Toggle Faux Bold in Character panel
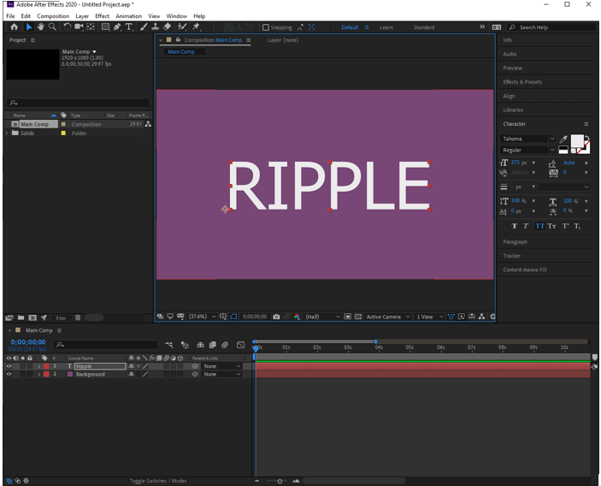 [x=515, y=226]
